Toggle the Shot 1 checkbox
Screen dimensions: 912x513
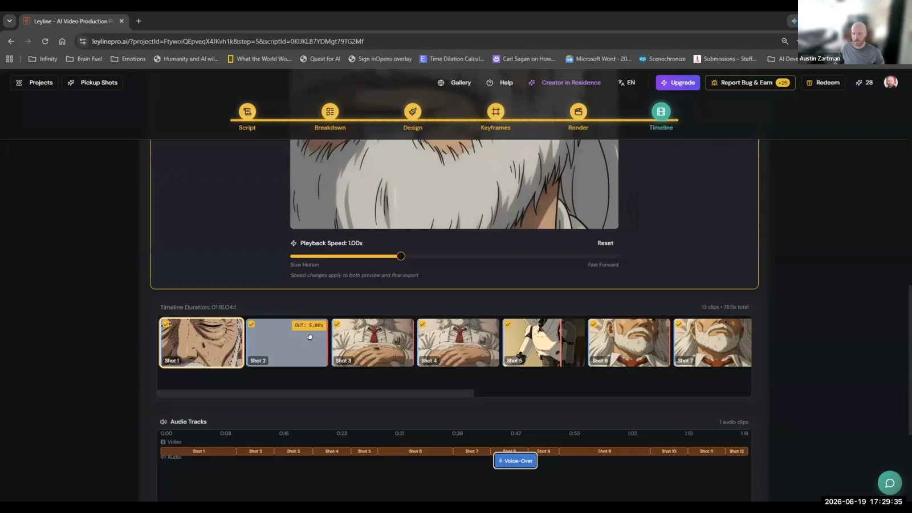[166, 324]
